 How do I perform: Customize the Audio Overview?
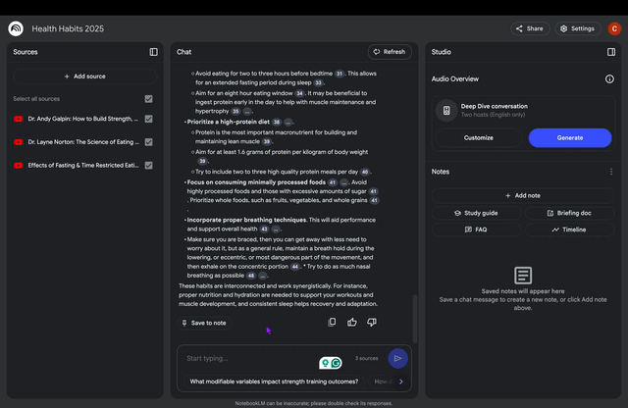(x=479, y=137)
